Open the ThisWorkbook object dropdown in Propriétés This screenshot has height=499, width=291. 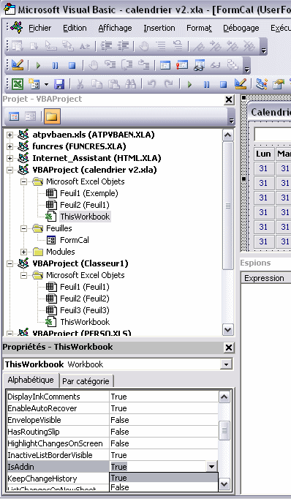point(226,364)
